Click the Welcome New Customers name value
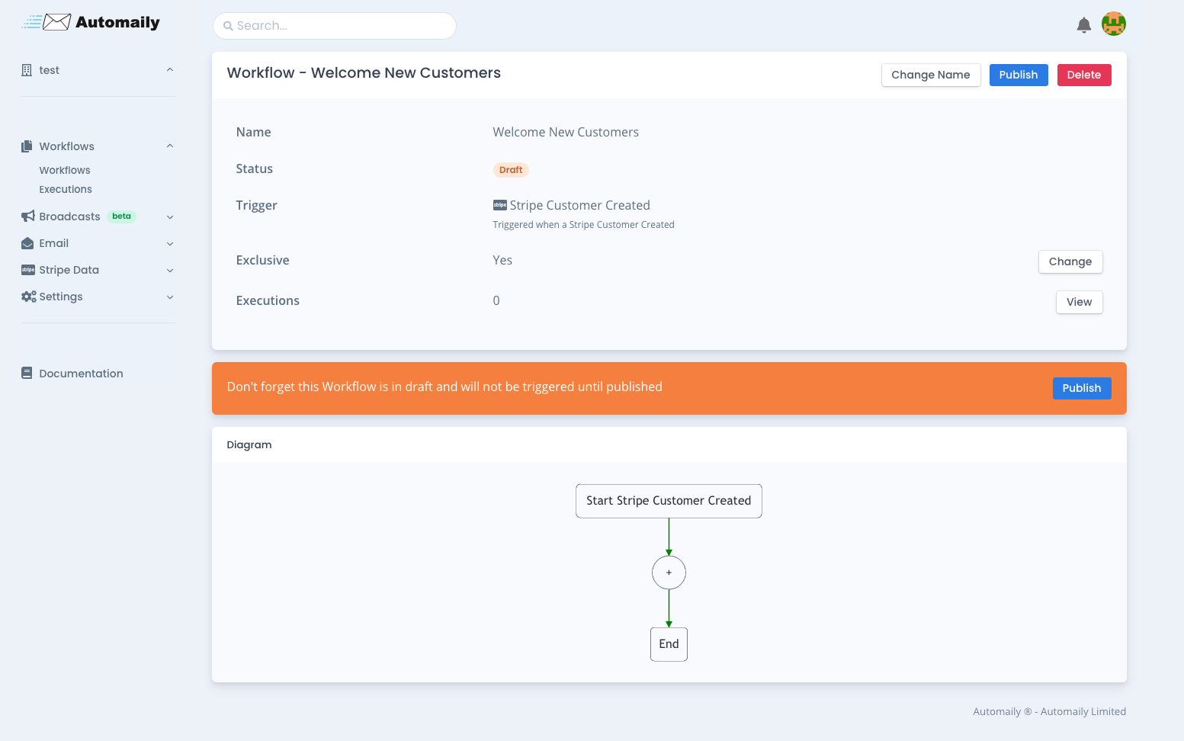 pos(566,132)
